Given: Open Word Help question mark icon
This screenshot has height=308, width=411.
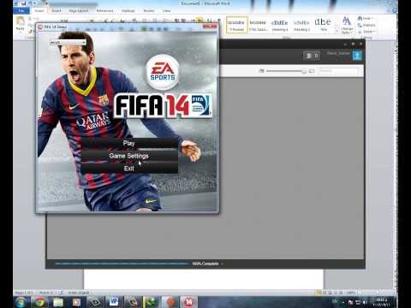Looking at the screenshot, I should (x=395, y=10).
